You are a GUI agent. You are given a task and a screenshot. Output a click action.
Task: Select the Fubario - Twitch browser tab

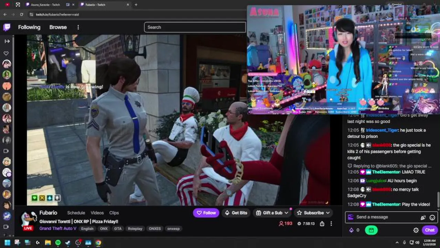pyautogui.click(x=103, y=5)
